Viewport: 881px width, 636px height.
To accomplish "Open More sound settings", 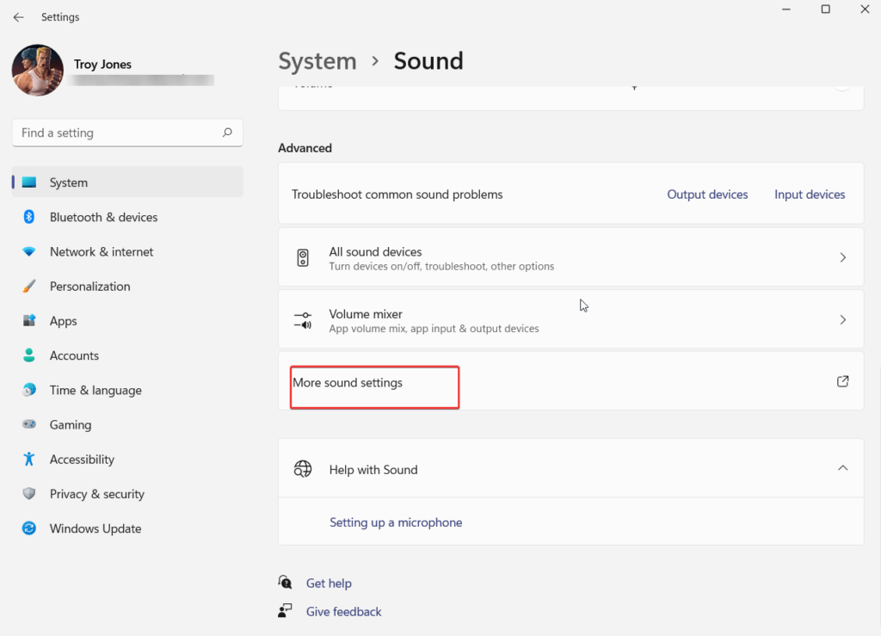I will (x=571, y=381).
